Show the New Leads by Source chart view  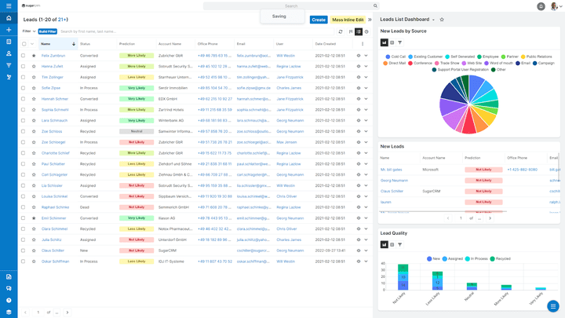385,42
